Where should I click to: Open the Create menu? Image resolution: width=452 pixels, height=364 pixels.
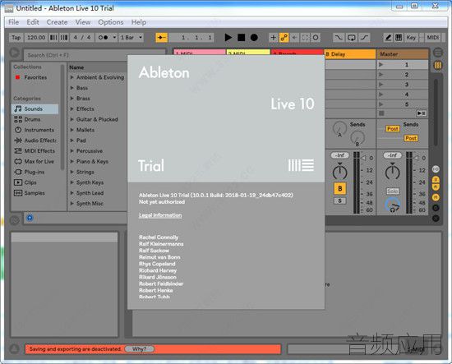pyautogui.click(x=57, y=22)
